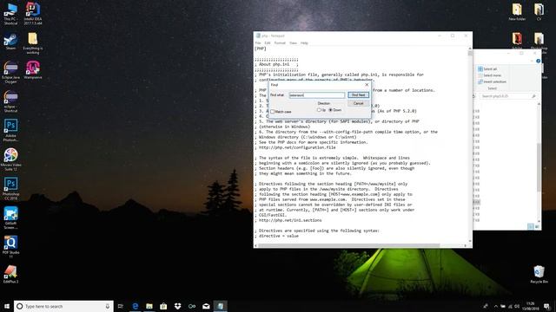556x312 pixels.
Task: Click the Notepad horizontal scrollbar
Action: 361,245
